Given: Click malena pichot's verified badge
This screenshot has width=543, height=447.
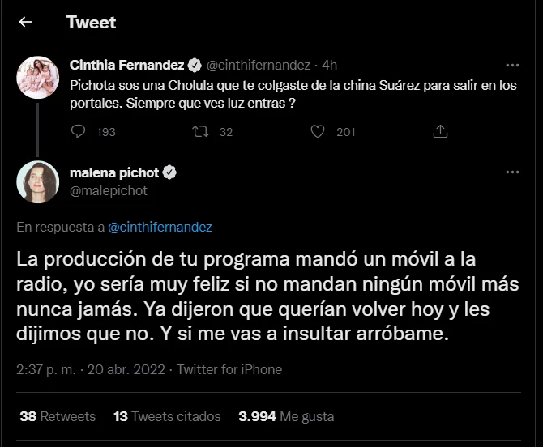Looking at the screenshot, I should [170, 173].
